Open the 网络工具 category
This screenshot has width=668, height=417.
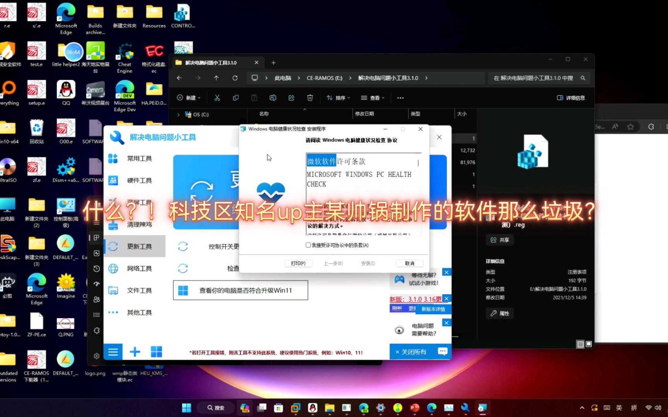134,268
